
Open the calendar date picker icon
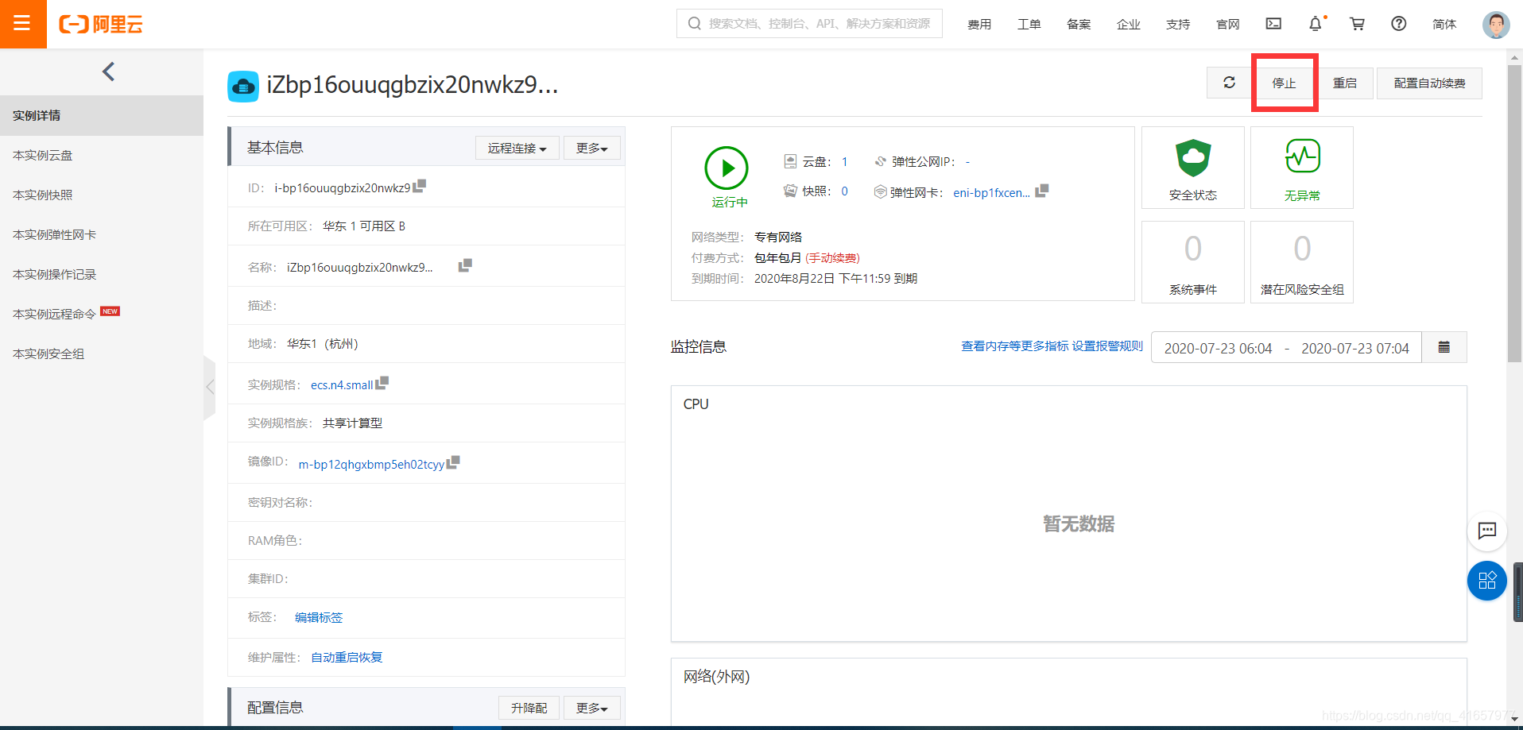(x=1444, y=347)
